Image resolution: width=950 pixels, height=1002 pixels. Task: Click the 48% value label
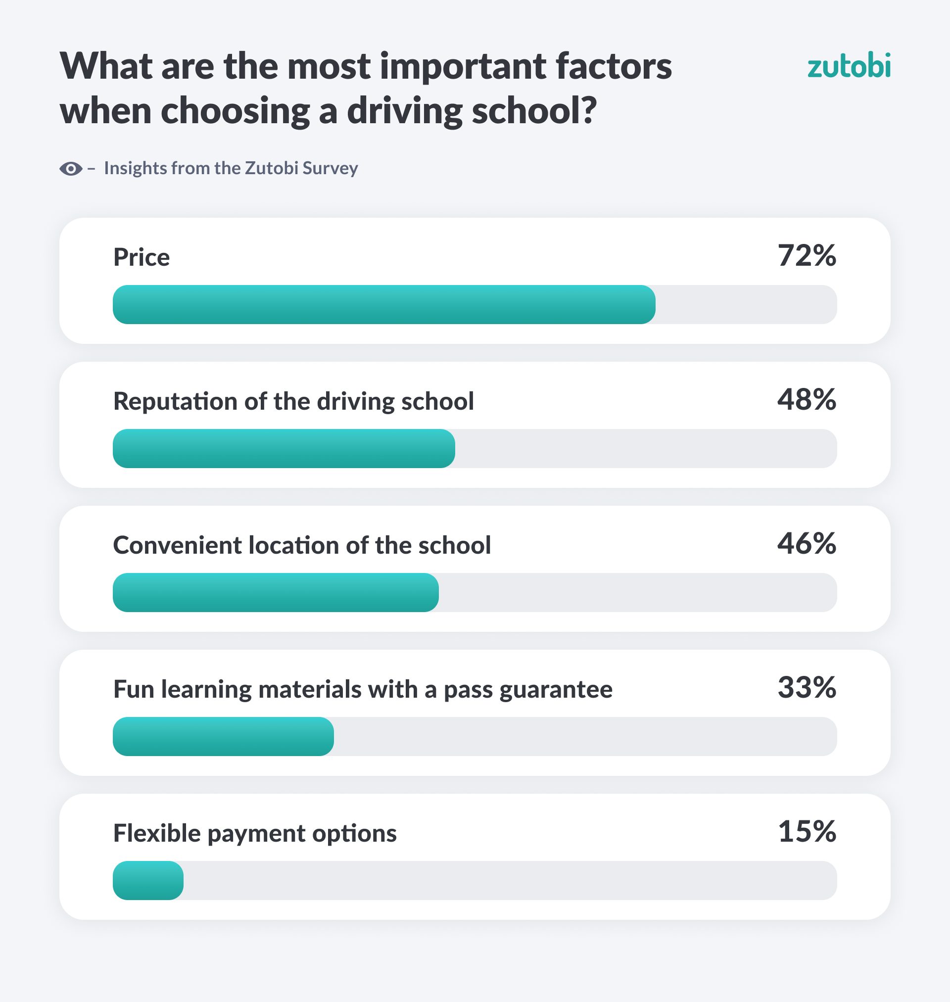click(x=806, y=399)
